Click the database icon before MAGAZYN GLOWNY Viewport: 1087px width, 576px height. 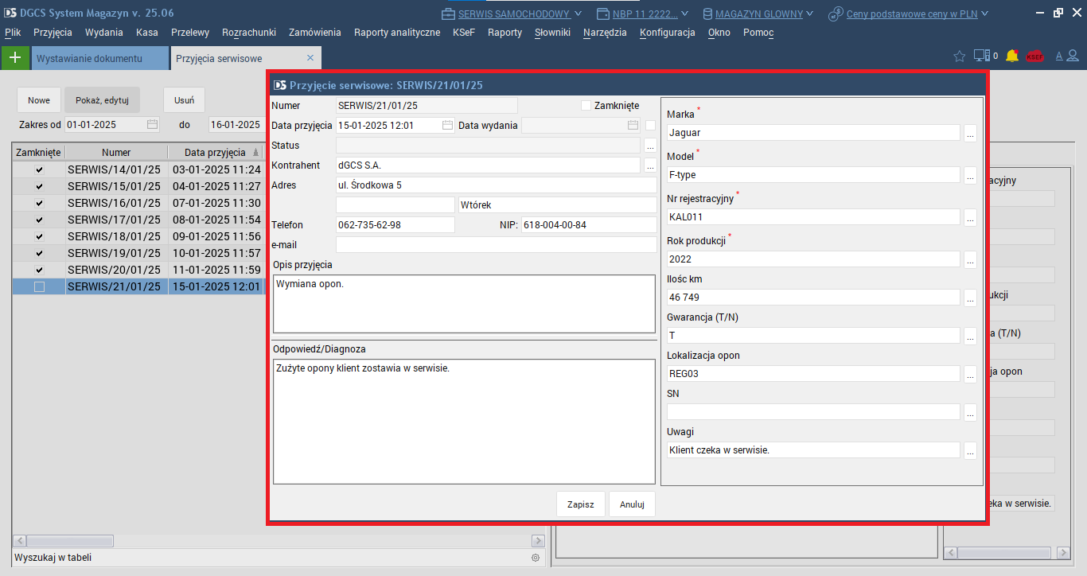click(x=707, y=14)
